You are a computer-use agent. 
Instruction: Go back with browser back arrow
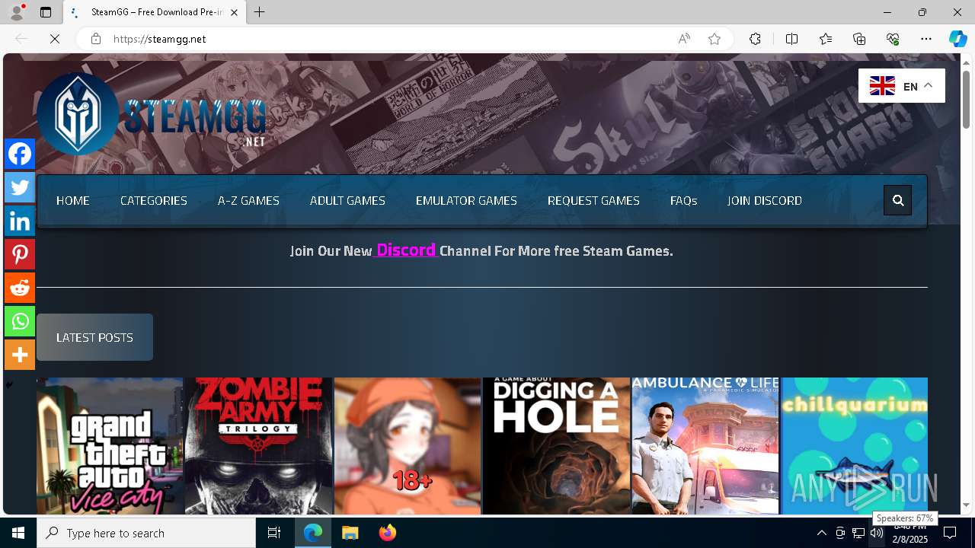pos(21,39)
